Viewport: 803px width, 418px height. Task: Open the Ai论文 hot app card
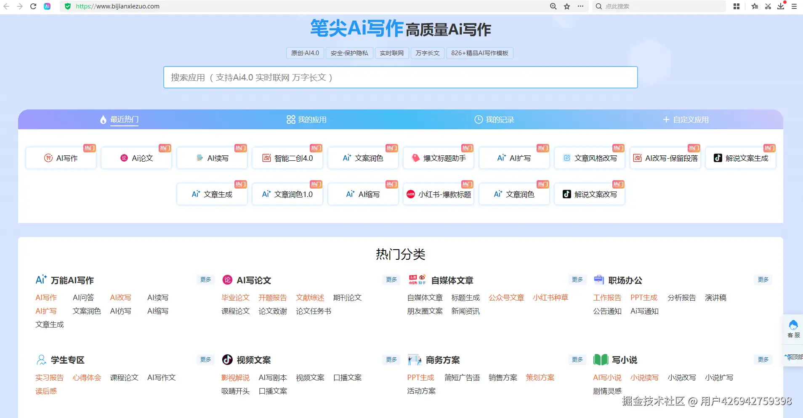click(x=136, y=158)
